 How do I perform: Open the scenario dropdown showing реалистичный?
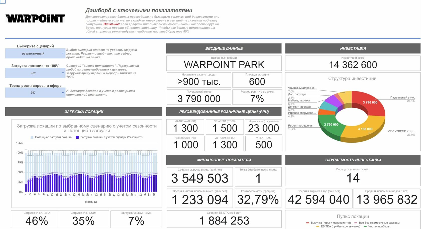pos(35,53)
